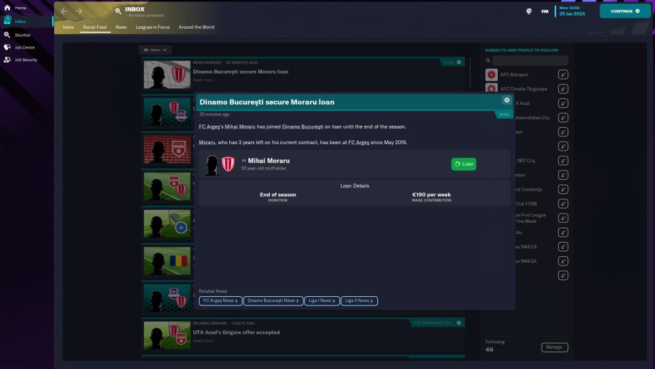Switch to the Leagues in Focus tab
The image size is (655, 369).
point(153,28)
